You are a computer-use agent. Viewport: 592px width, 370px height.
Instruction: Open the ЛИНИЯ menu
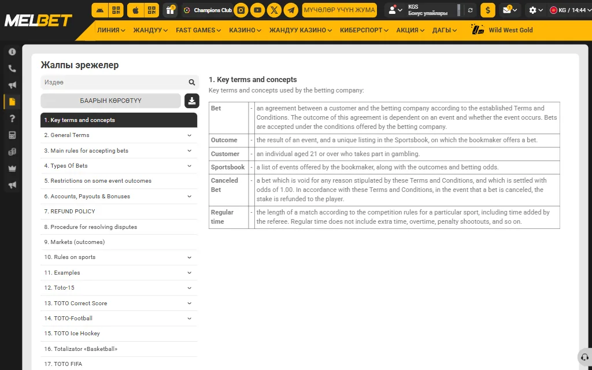click(x=111, y=30)
